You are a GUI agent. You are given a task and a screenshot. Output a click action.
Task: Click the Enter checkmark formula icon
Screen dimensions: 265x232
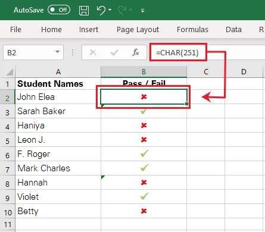point(114,52)
